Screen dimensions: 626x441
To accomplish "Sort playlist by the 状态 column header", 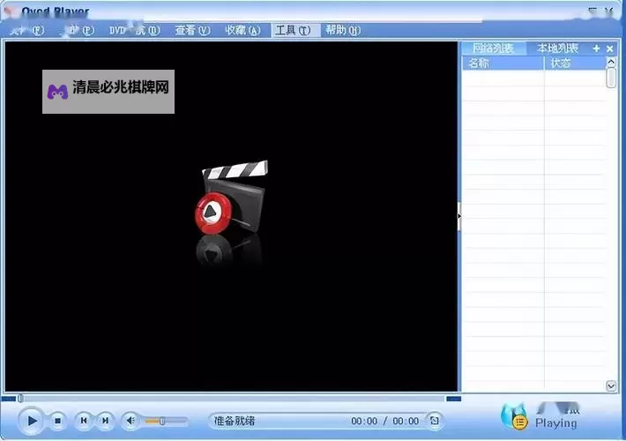I will pyautogui.click(x=575, y=64).
